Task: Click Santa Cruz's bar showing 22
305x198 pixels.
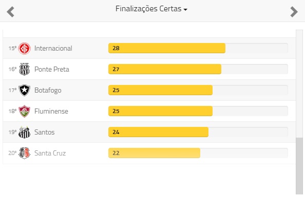Action: [x=154, y=153]
